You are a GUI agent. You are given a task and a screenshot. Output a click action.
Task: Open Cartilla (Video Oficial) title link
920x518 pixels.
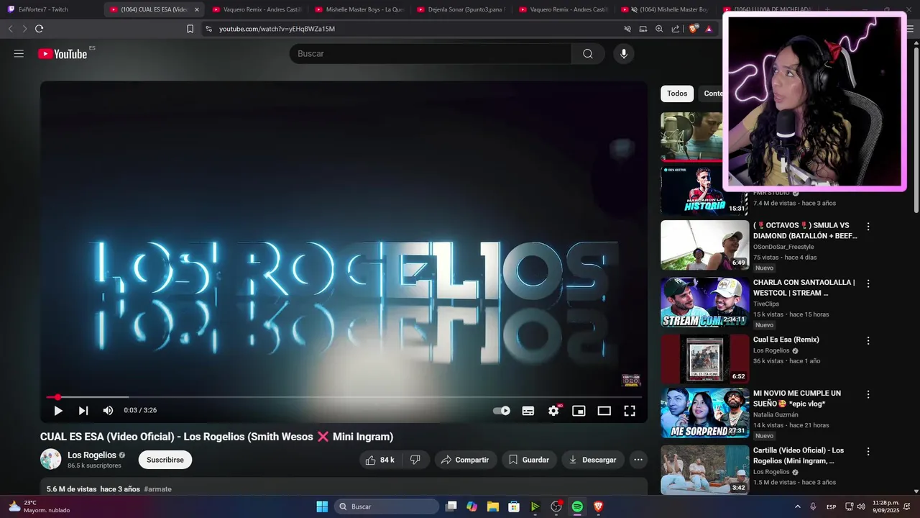coord(799,455)
